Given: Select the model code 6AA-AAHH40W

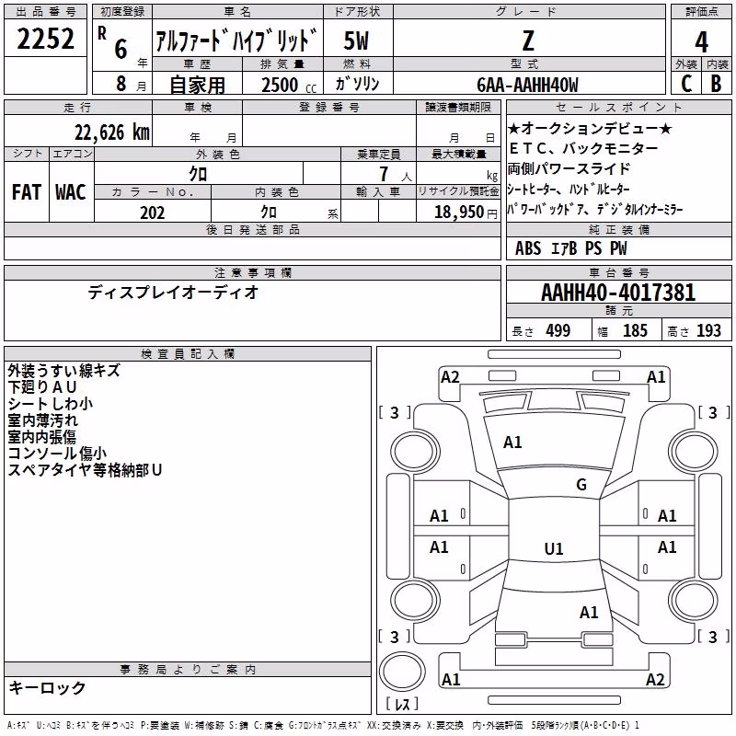Looking at the screenshot, I should [527, 85].
